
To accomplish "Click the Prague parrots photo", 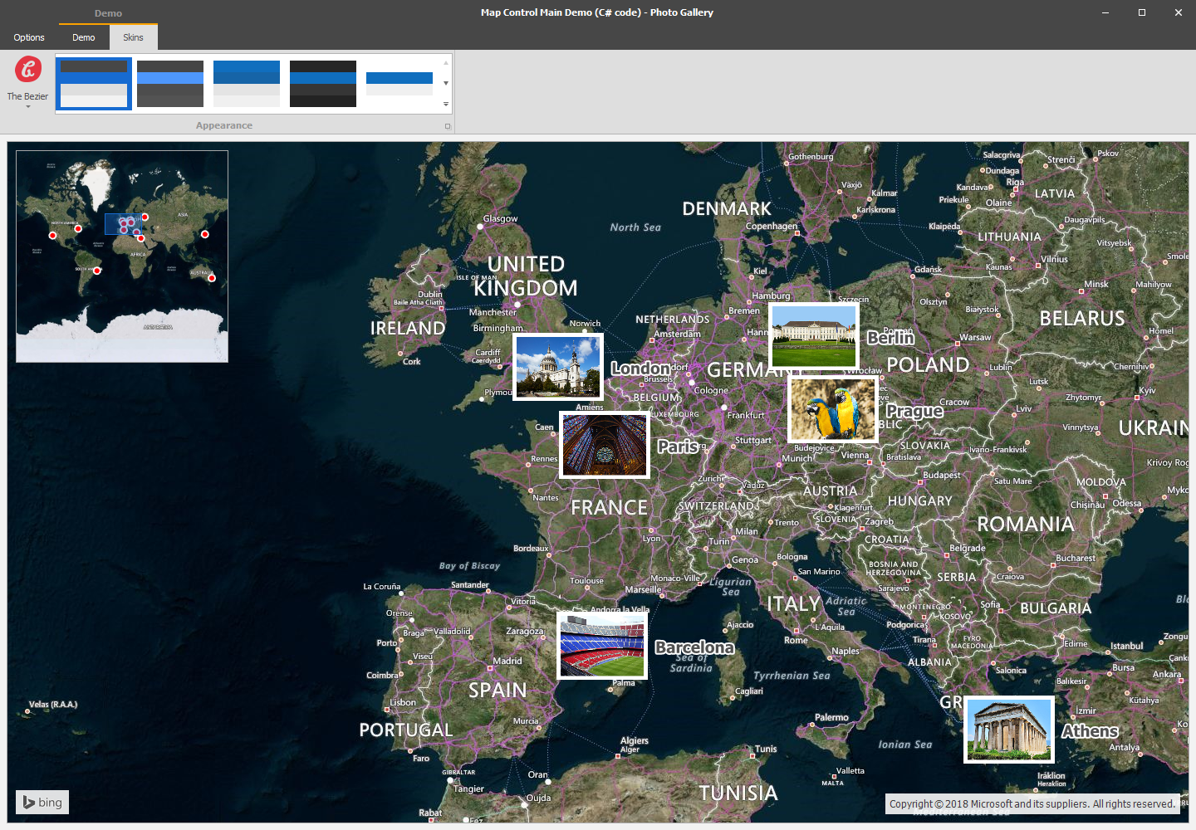I will click(832, 409).
